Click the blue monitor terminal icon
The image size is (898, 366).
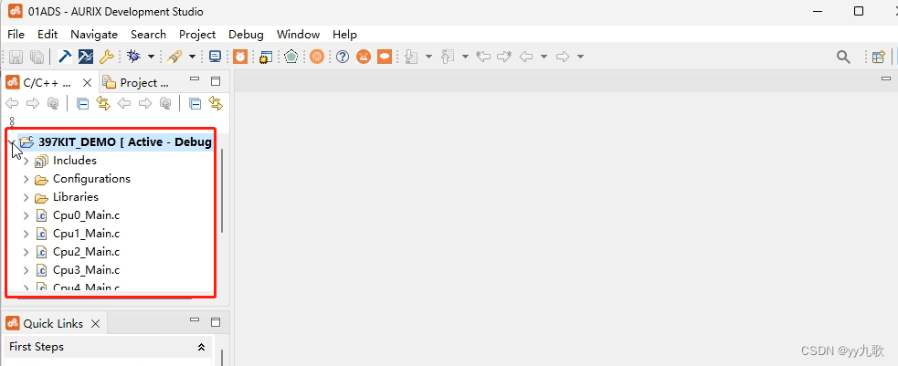(x=216, y=57)
